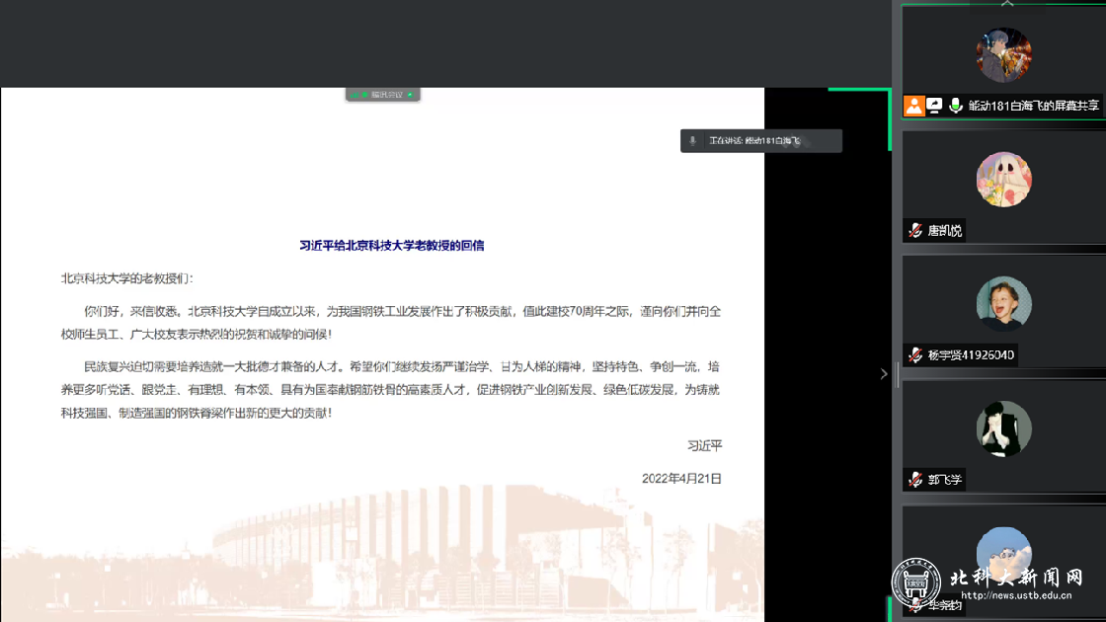Image resolution: width=1106 pixels, height=622 pixels.
Task: Click the microphone icon in the 正在讲话 speaking indicator
Action: 693,141
